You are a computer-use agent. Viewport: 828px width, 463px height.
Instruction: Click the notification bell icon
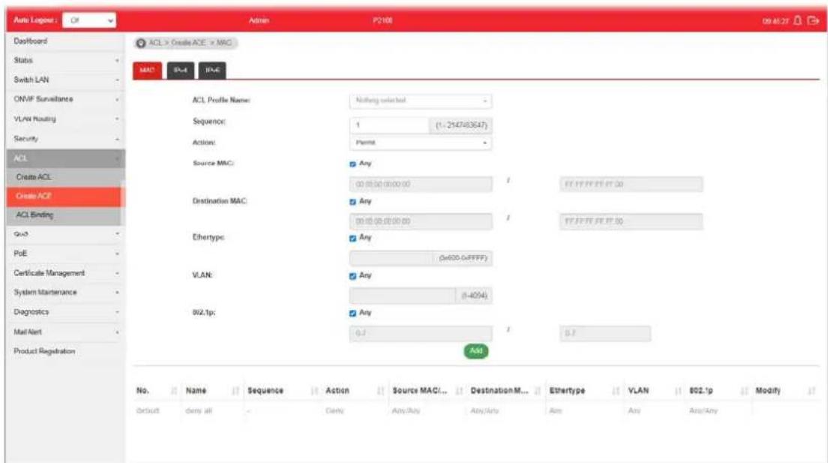point(797,20)
